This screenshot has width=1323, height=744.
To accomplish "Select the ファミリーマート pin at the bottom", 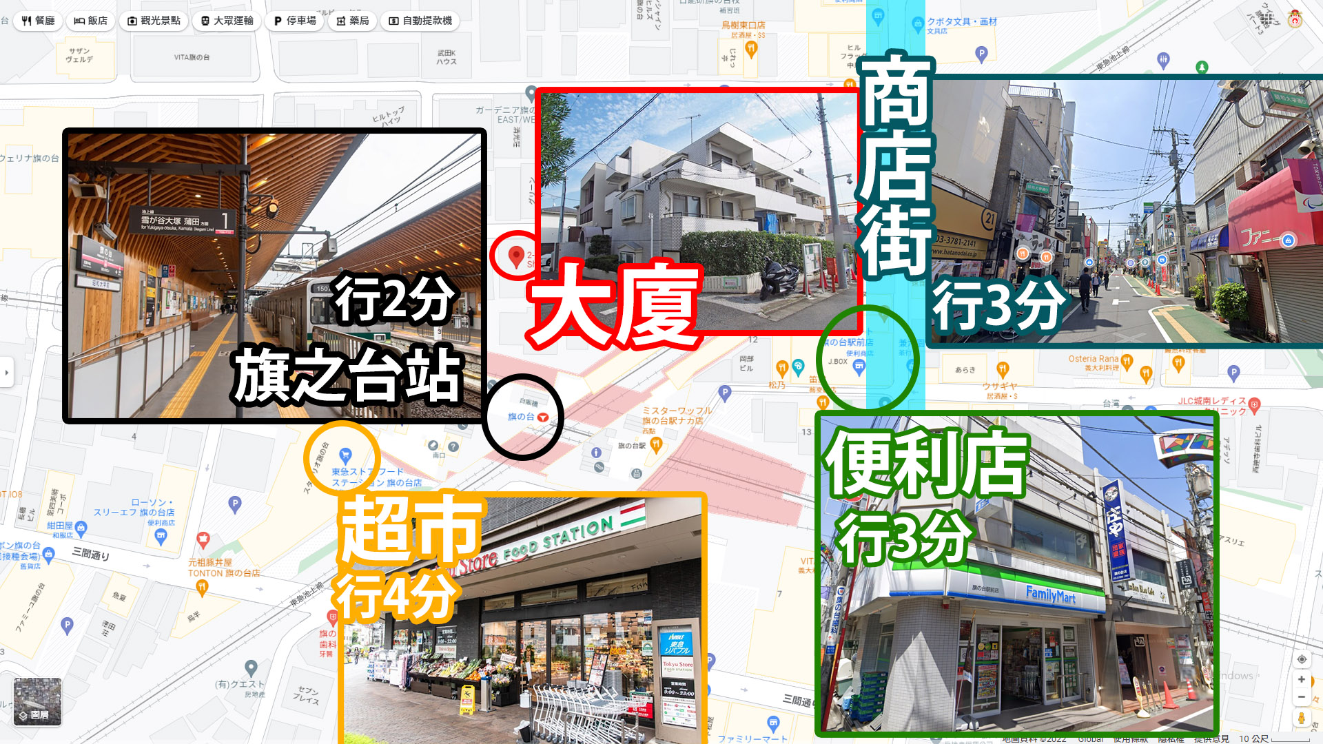I will click(x=773, y=723).
